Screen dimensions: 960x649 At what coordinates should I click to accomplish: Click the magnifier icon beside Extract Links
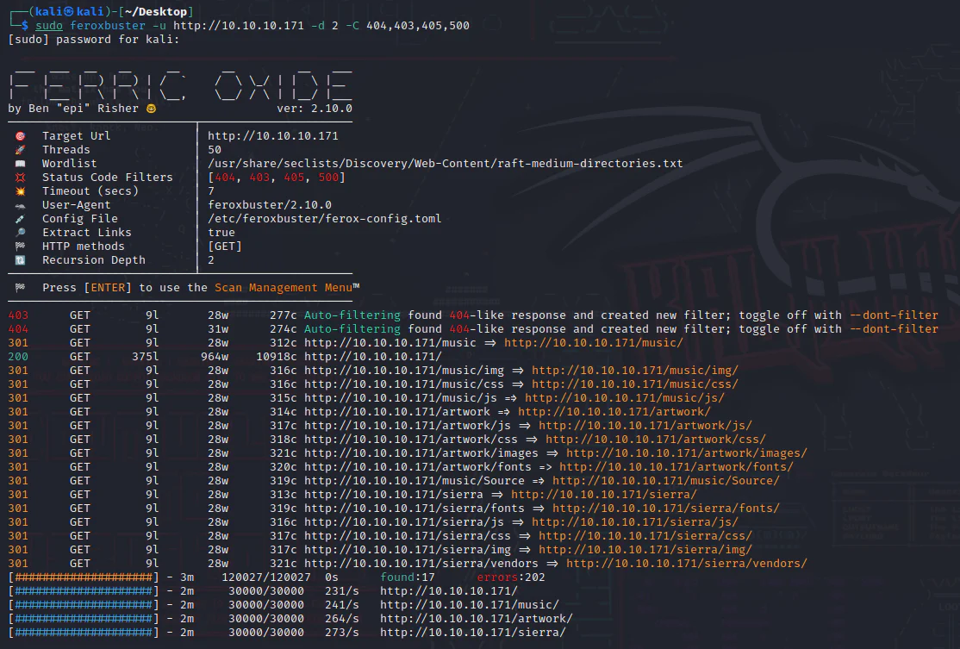click(20, 233)
